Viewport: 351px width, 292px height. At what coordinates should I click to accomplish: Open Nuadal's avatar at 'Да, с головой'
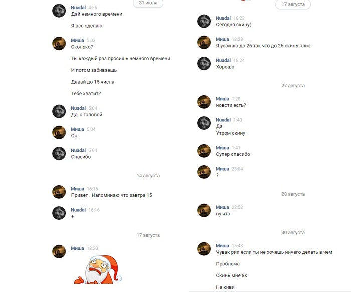click(59, 111)
